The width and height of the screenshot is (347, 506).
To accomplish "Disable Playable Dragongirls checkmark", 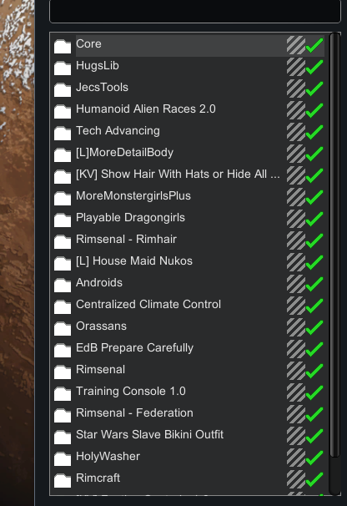I will [x=314, y=219].
